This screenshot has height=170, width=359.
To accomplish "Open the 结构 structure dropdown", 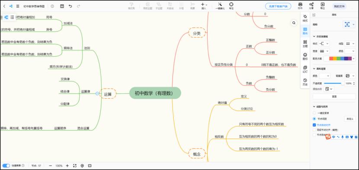I will pos(349,25).
